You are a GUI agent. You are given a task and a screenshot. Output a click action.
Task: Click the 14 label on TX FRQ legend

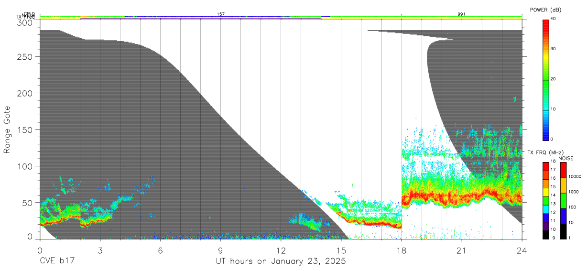click(552, 195)
